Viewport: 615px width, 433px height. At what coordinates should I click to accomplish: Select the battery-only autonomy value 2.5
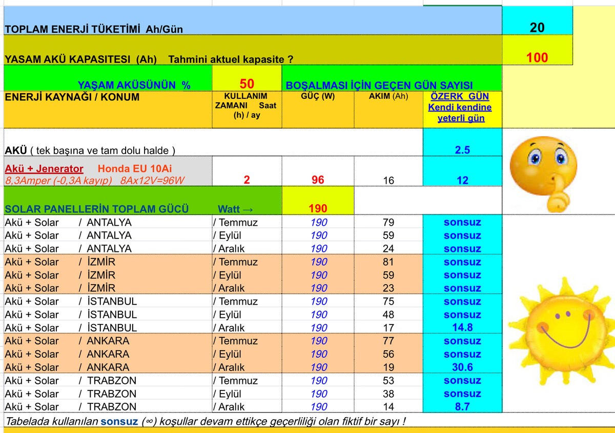tap(462, 150)
